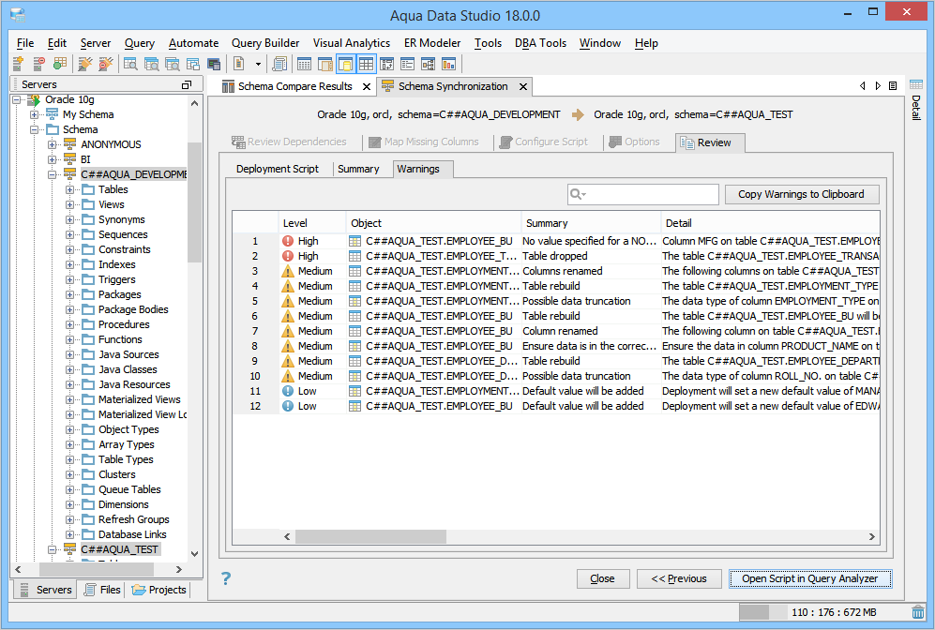Click the Register Server toolbar icon
Image resolution: width=935 pixels, height=630 pixels.
tap(18, 64)
